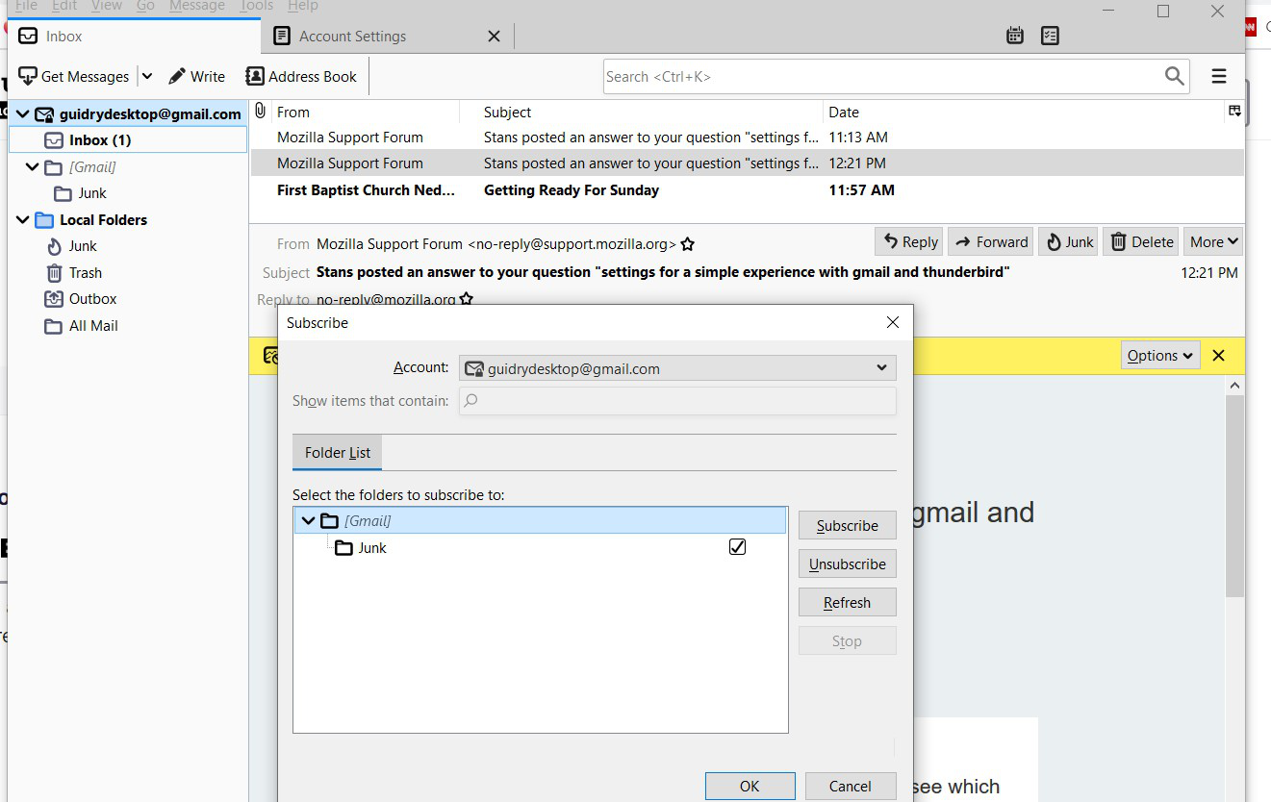
Task: Mark the message as Junk
Action: coord(1068,241)
